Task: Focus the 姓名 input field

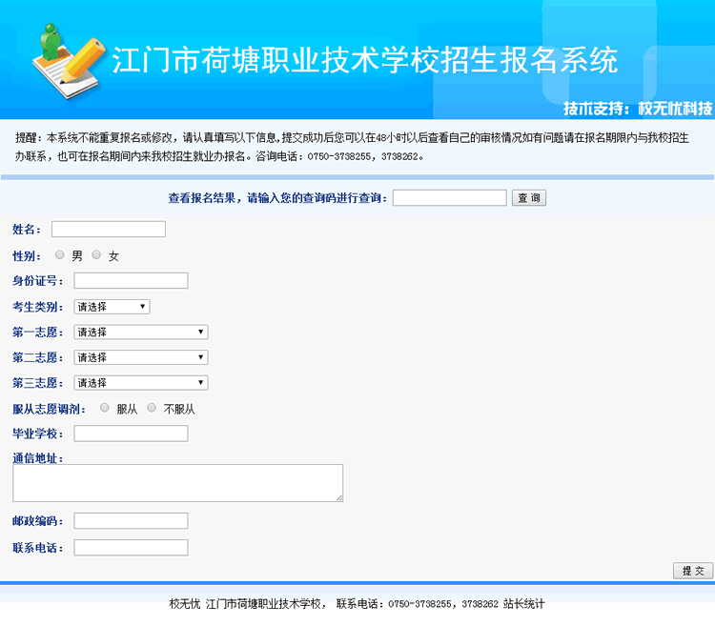Action: point(109,230)
